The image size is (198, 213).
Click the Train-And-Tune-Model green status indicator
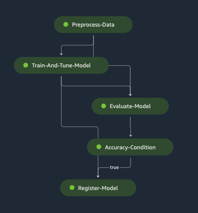coord(26,65)
